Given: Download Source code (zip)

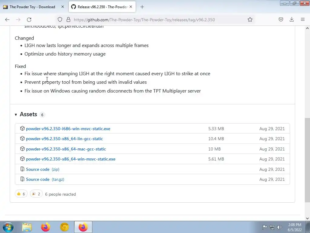Looking at the screenshot, I should (x=42, y=169).
